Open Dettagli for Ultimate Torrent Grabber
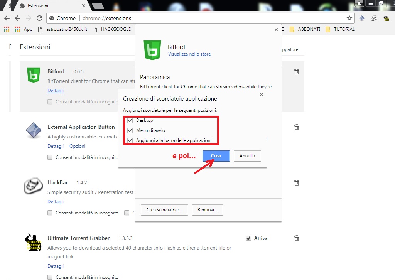 pyautogui.click(x=56, y=266)
